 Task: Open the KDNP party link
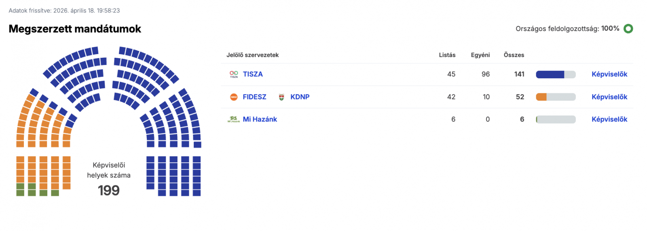point(300,97)
